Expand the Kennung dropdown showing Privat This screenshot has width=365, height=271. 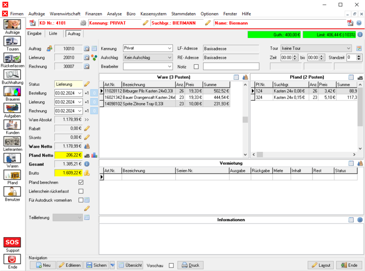(x=169, y=48)
